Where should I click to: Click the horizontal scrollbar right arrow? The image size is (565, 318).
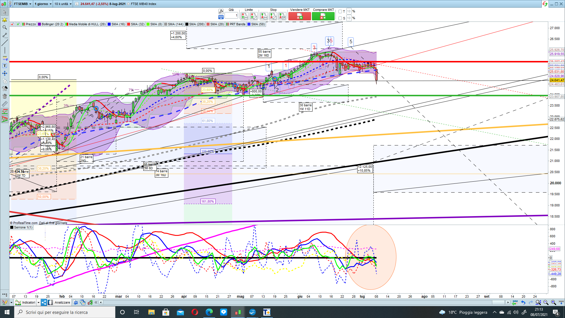[508, 302]
